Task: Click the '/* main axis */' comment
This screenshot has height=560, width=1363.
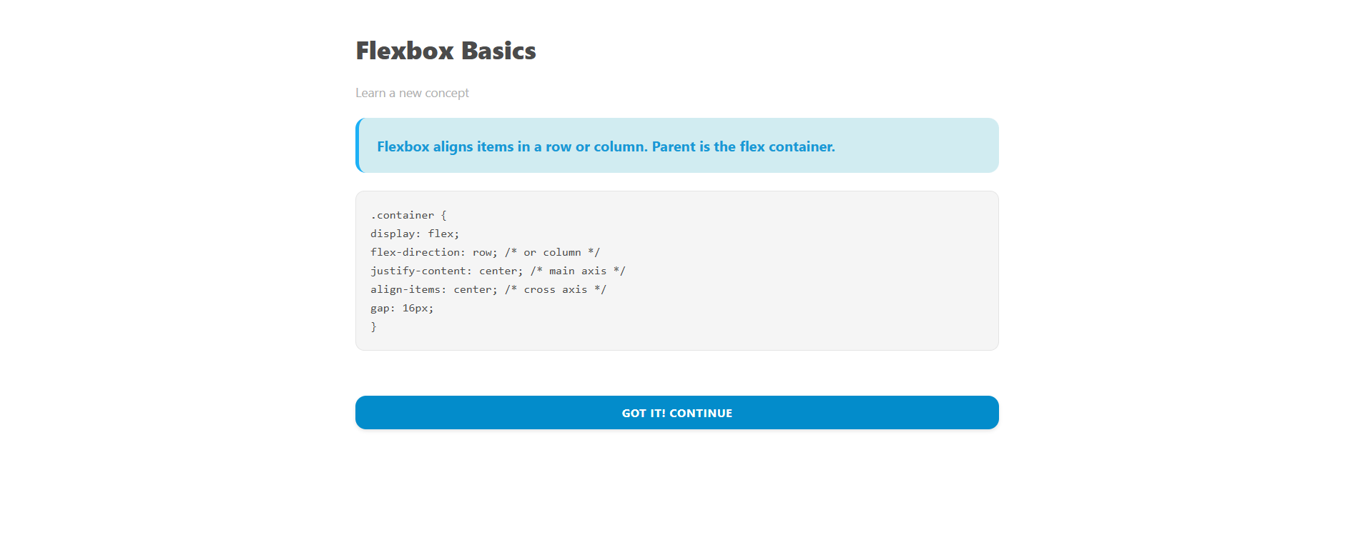Action: coord(578,271)
